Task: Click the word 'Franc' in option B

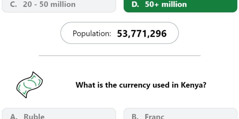Action: click(155, 116)
